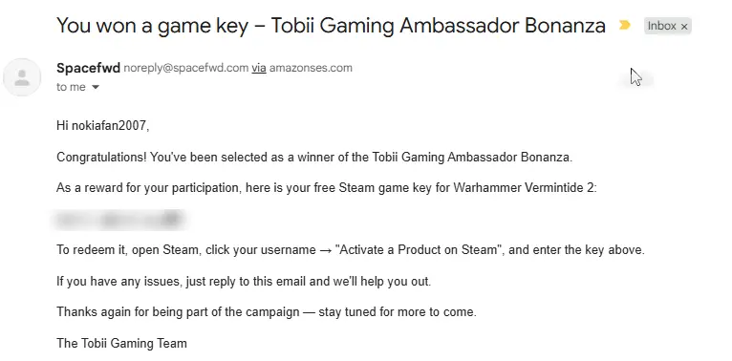Screen dimensions: 732x361
Task: Expand message details arrow next to 'to me'
Action: (96, 87)
